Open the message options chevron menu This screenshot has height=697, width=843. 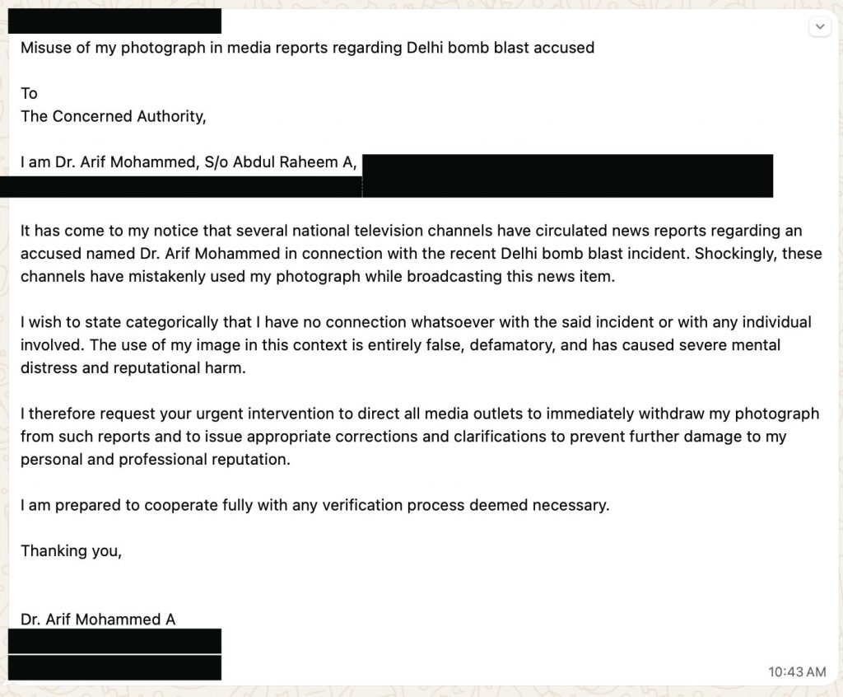click(820, 27)
